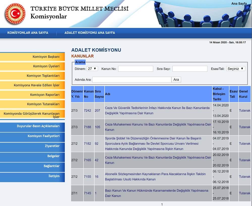252x206 pixels.
Task: Expand the Esas/Tali Seçiniz dropdown
Action: 235,69
